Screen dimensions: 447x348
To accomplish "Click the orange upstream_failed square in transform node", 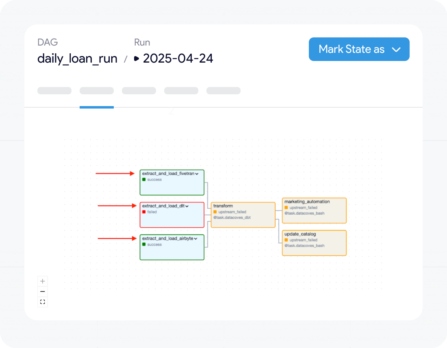I will coord(215,212).
